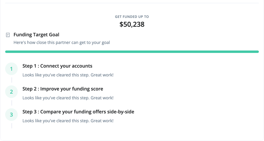This screenshot has width=264, height=141.
Task: Open Step 3 : Compare your funding offers
Action: (x=78, y=112)
